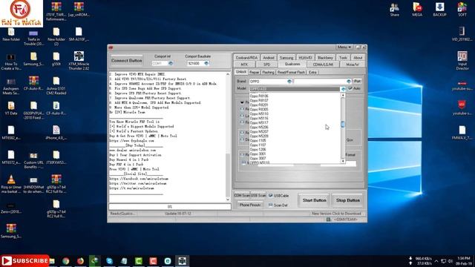This screenshot has width=475, height=267.
Task: Open Firefox from the taskbar
Action: [x=80, y=261]
